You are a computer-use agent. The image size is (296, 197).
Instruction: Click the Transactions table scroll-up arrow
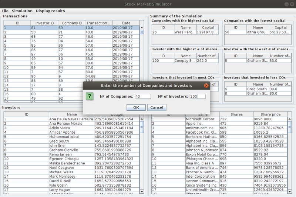pos(142,27)
